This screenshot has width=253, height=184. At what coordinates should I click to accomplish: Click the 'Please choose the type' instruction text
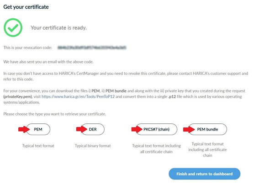click(55, 114)
